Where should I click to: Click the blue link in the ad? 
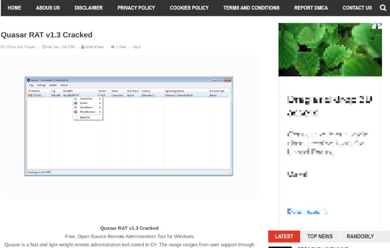click(307, 212)
